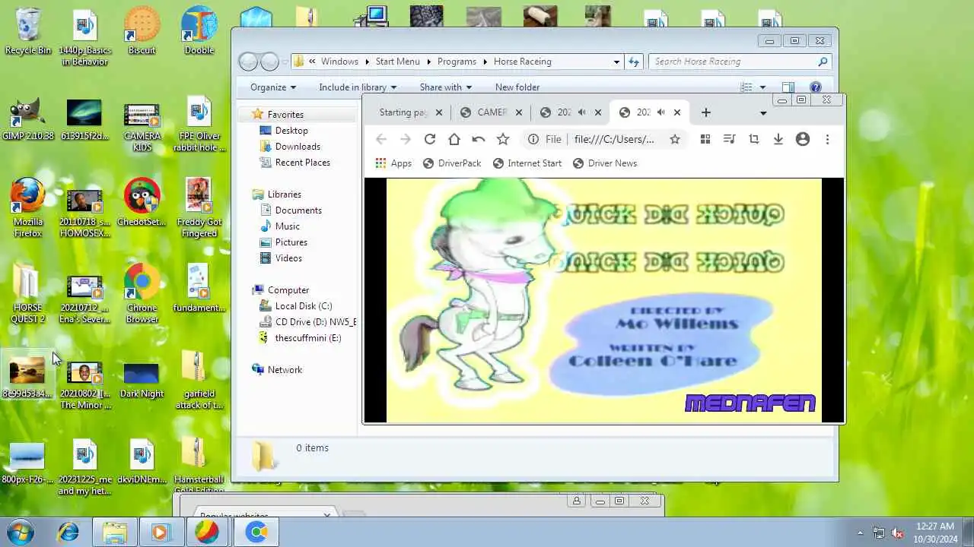Open the browser user profile icon
This screenshot has height=547, width=974.
[x=803, y=139]
